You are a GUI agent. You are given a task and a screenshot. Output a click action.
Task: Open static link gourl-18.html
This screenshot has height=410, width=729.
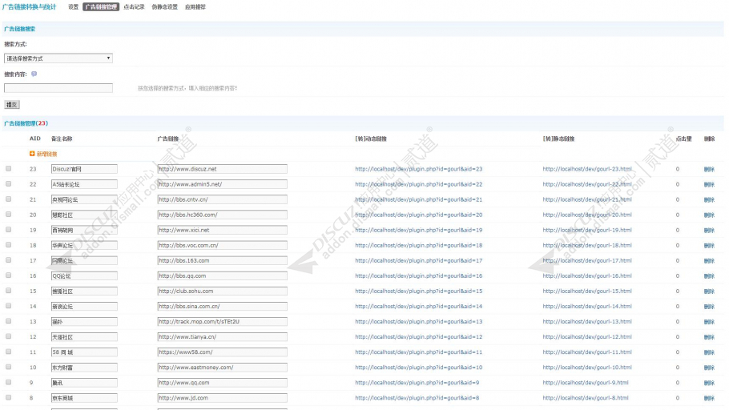(587, 246)
